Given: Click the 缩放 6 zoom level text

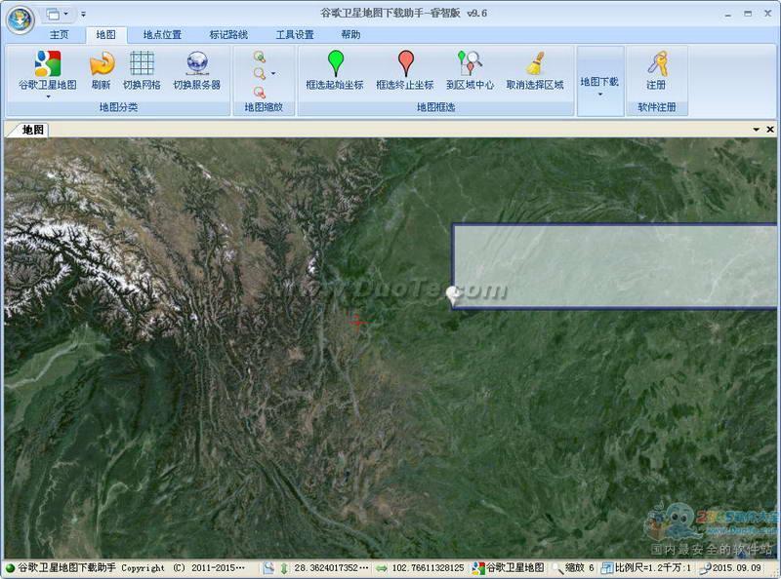Looking at the screenshot, I should point(580,567).
